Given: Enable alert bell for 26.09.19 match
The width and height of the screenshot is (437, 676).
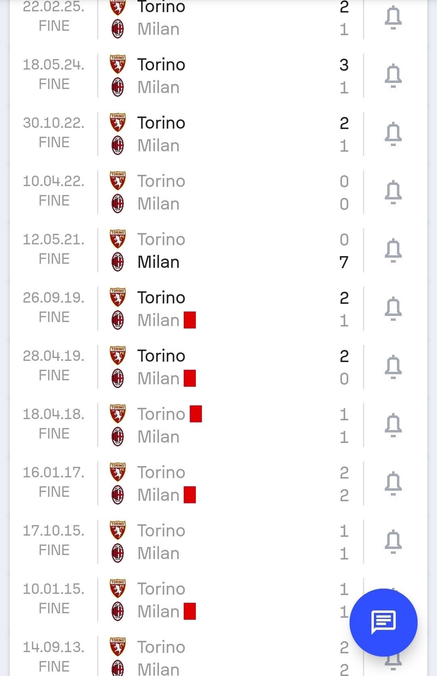Looking at the screenshot, I should coord(393,309).
